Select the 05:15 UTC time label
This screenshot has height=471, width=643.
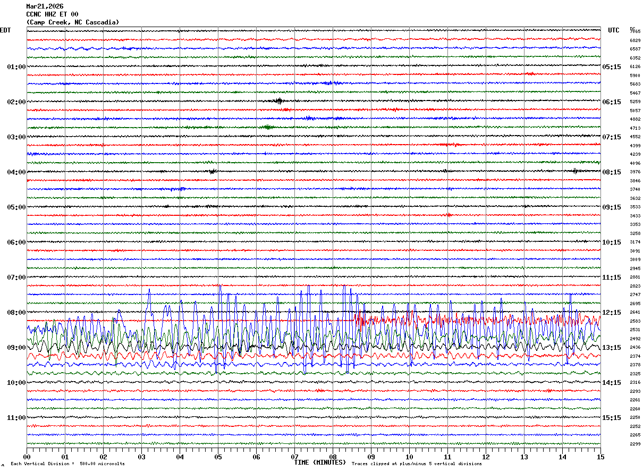(x=611, y=67)
